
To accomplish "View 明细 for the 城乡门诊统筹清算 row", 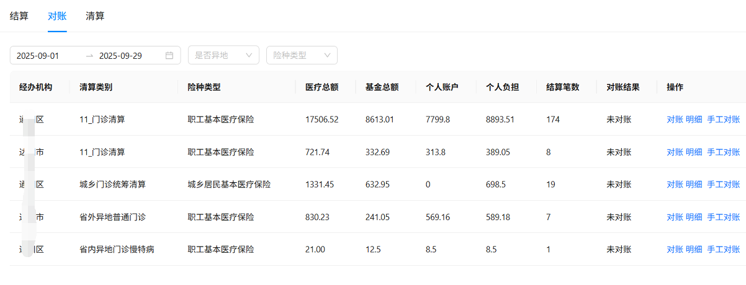I will click(694, 185).
